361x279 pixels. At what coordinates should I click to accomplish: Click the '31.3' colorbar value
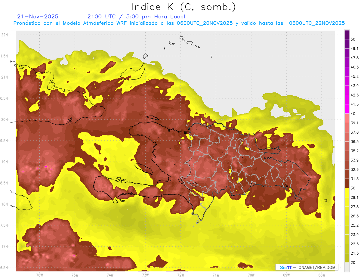355,179
